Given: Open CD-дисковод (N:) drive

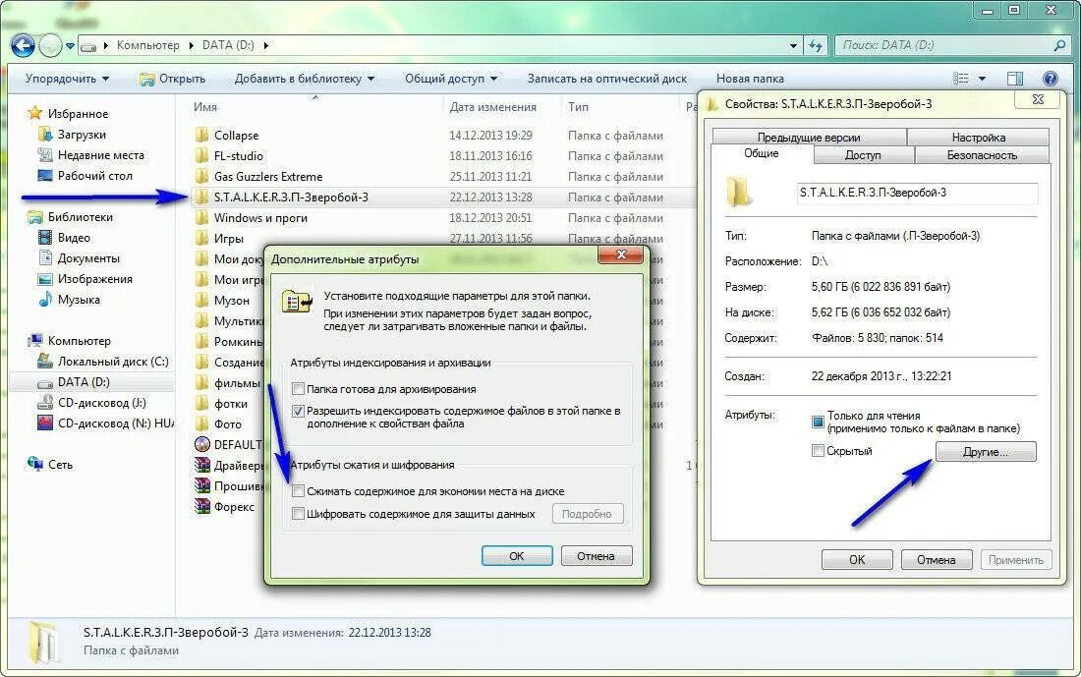Looking at the screenshot, I should pyautogui.click(x=115, y=424).
